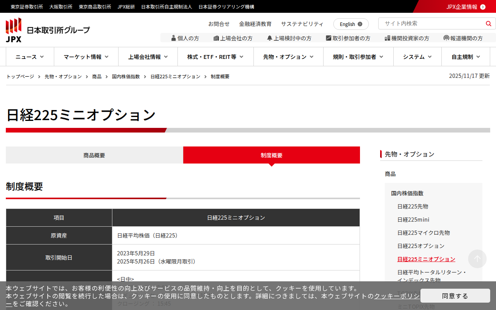
Task: Open 機関投資家の方 audience link
Action: pyautogui.click(x=407, y=38)
